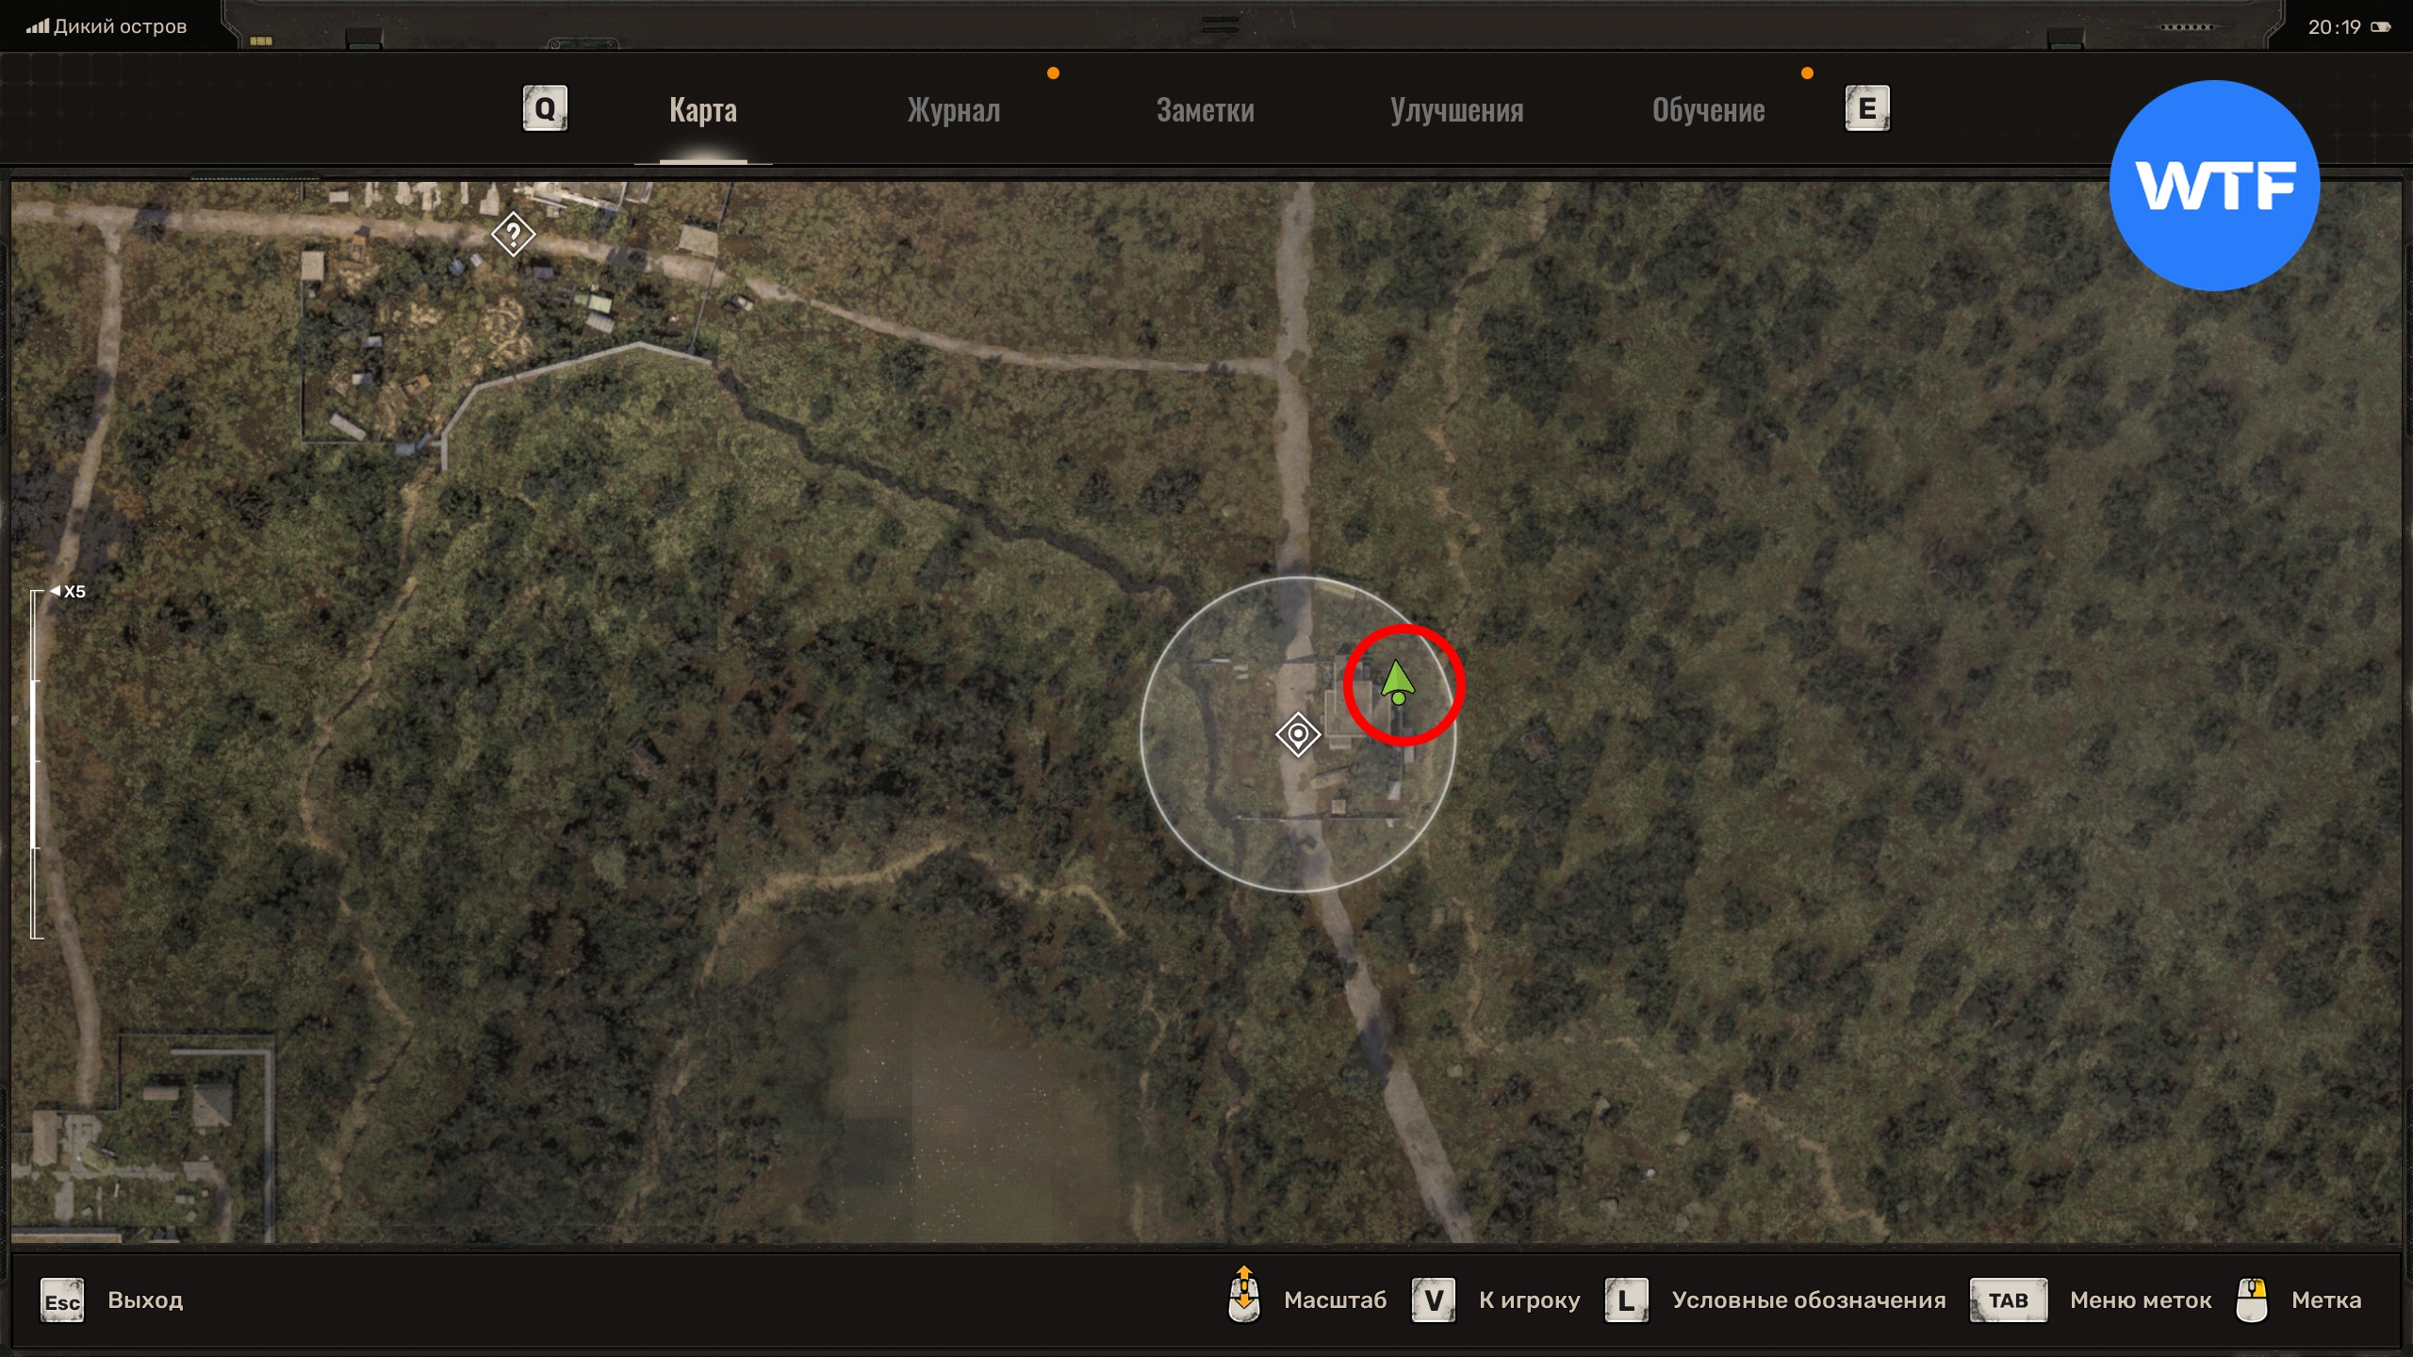Open the Улучшения tab
Viewport: 2413px width, 1357px height.
click(1456, 110)
